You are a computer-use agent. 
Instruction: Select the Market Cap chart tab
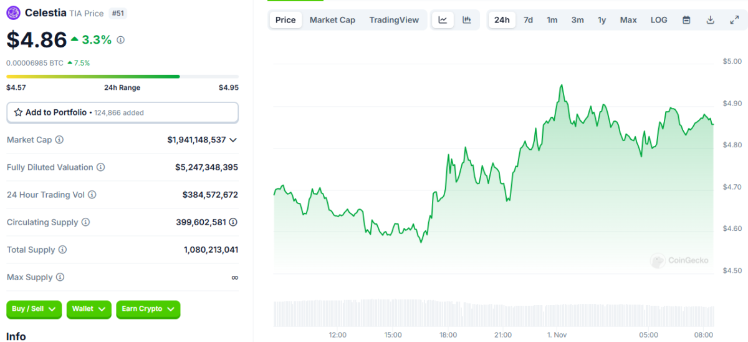tap(332, 20)
